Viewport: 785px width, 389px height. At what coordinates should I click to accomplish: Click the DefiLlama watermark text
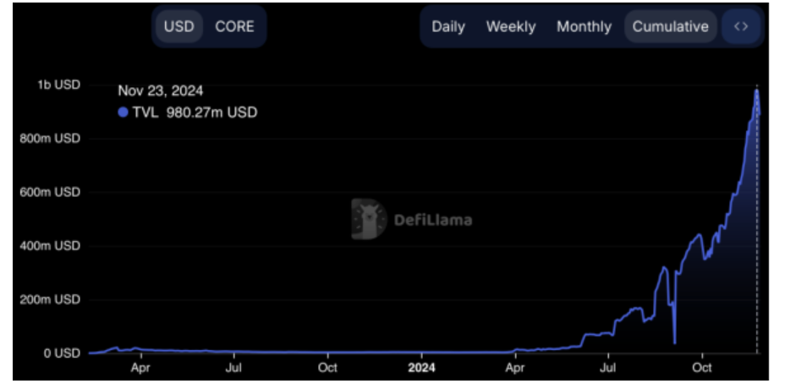[x=433, y=220]
